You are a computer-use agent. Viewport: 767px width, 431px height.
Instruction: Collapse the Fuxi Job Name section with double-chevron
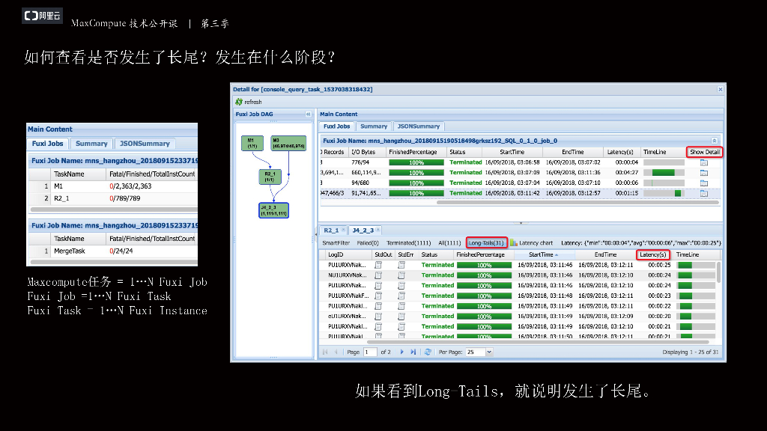714,141
